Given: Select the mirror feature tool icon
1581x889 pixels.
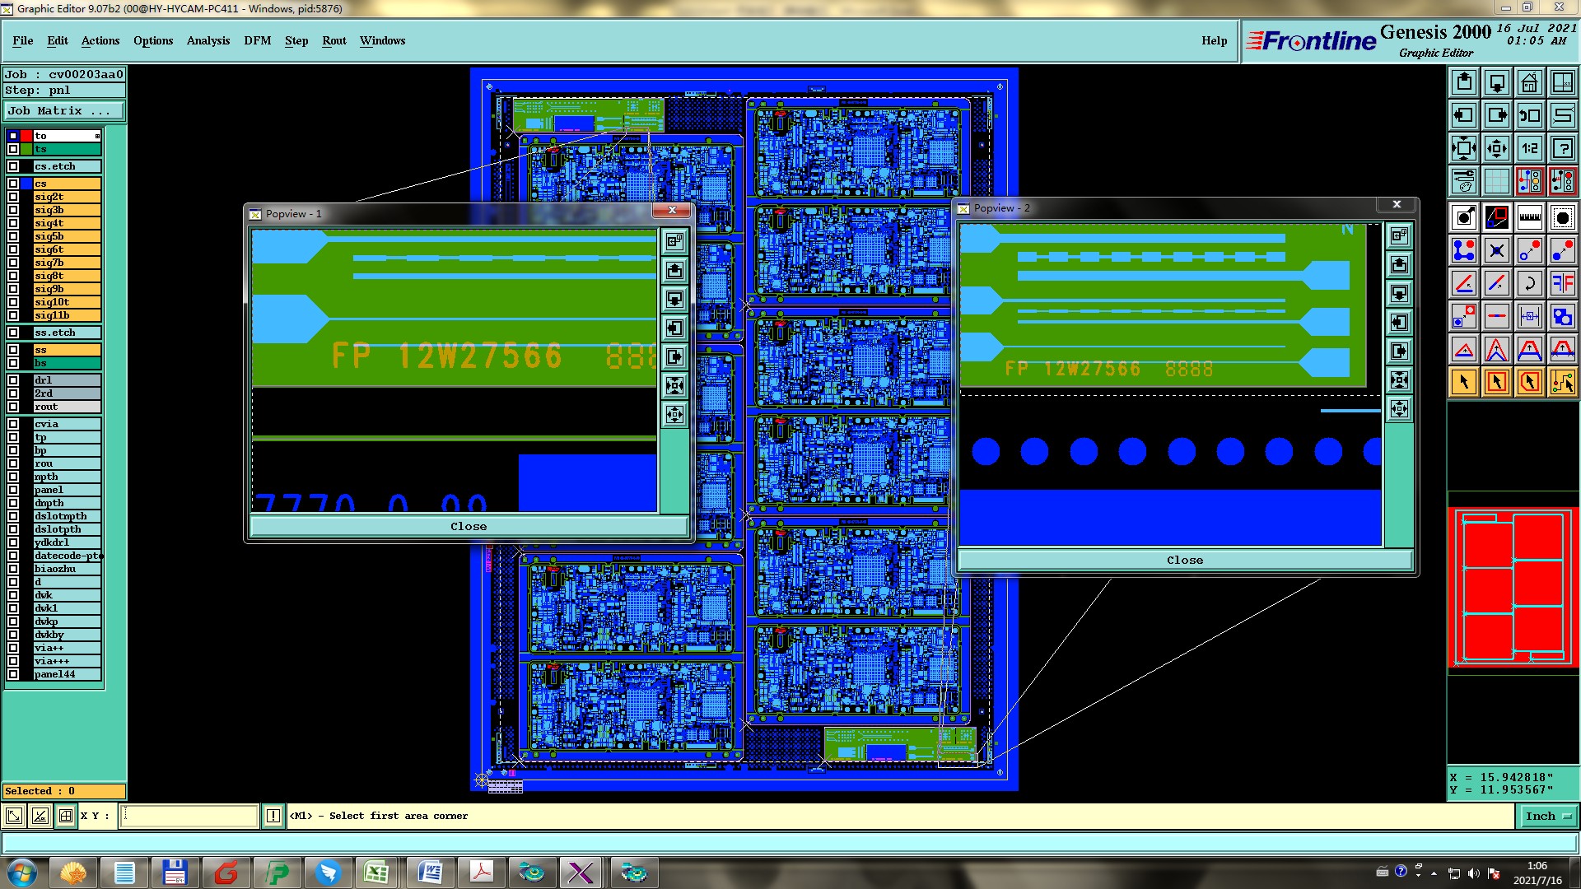Looking at the screenshot, I should [1562, 283].
